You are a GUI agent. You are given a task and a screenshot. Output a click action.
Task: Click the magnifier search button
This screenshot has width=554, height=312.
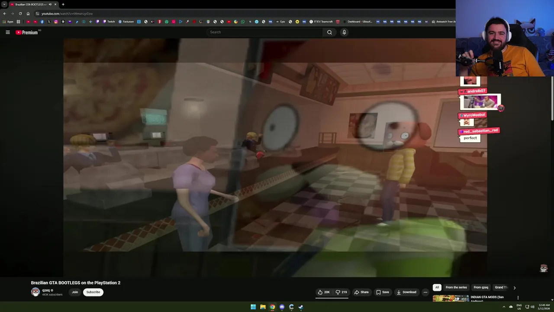(x=329, y=32)
